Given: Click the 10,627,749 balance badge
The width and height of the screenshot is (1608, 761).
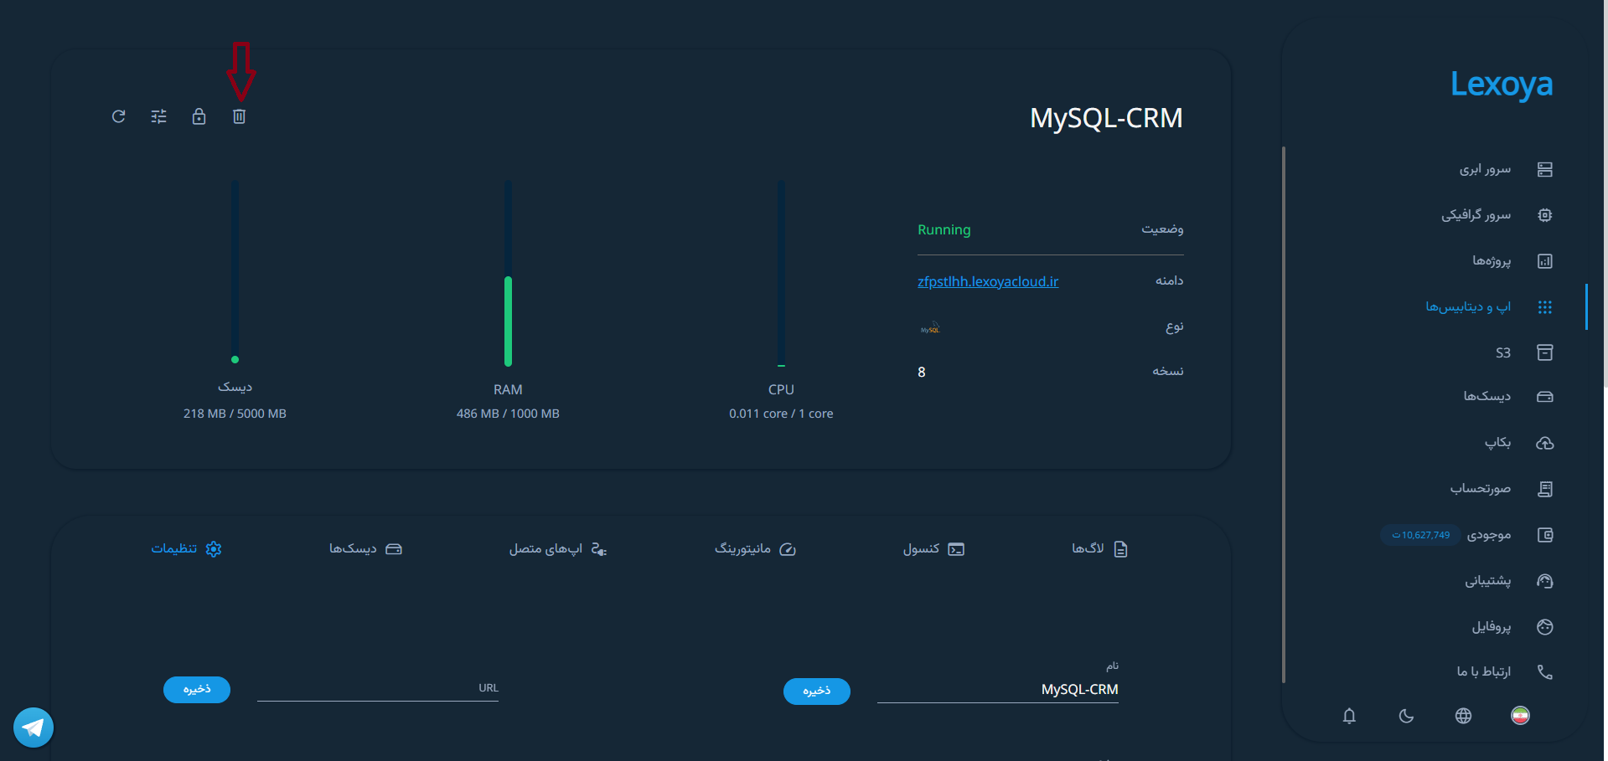Looking at the screenshot, I should point(1420,535).
